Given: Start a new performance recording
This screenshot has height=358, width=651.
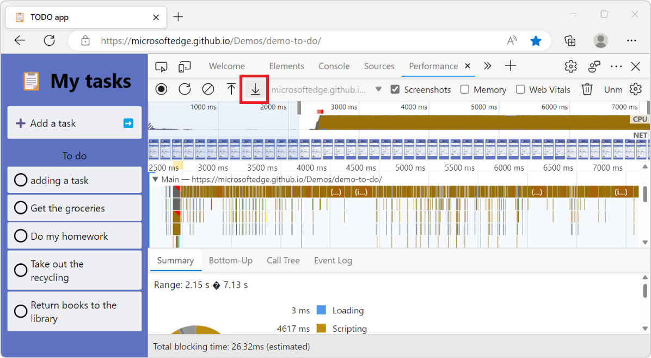Looking at the screenshot, I should pos(161,89).
